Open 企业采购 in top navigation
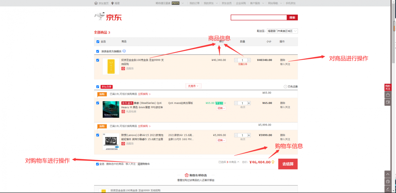The image size is (396, 193). tap(241, 3)
